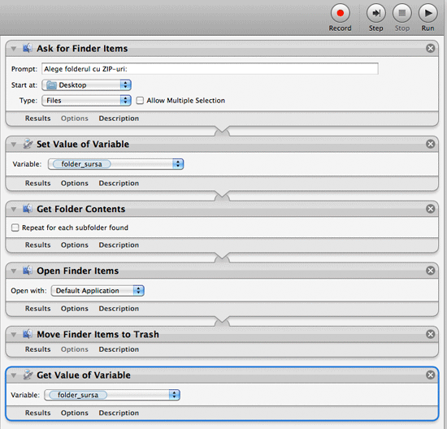Open Options of Ask for Finder Items
Viewport: 447px width, 429px height.
(75, 119)
